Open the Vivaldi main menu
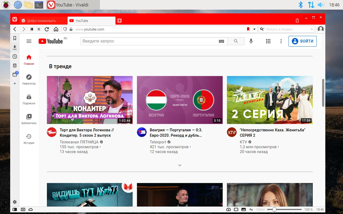343x214 pixels. point(15,20)
